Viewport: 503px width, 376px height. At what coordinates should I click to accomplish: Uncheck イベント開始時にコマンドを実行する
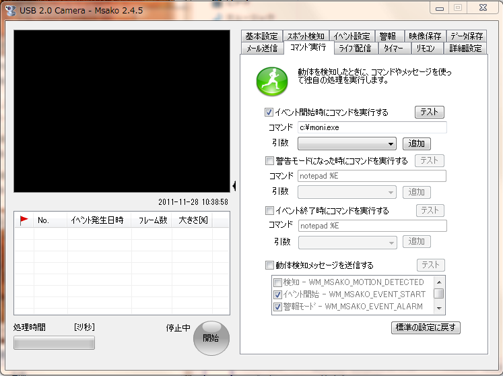269,113
